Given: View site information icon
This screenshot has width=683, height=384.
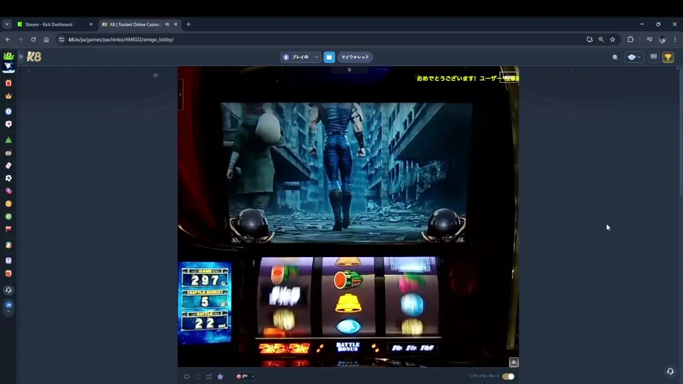Looking at the screenshot, I should [61, 39].
